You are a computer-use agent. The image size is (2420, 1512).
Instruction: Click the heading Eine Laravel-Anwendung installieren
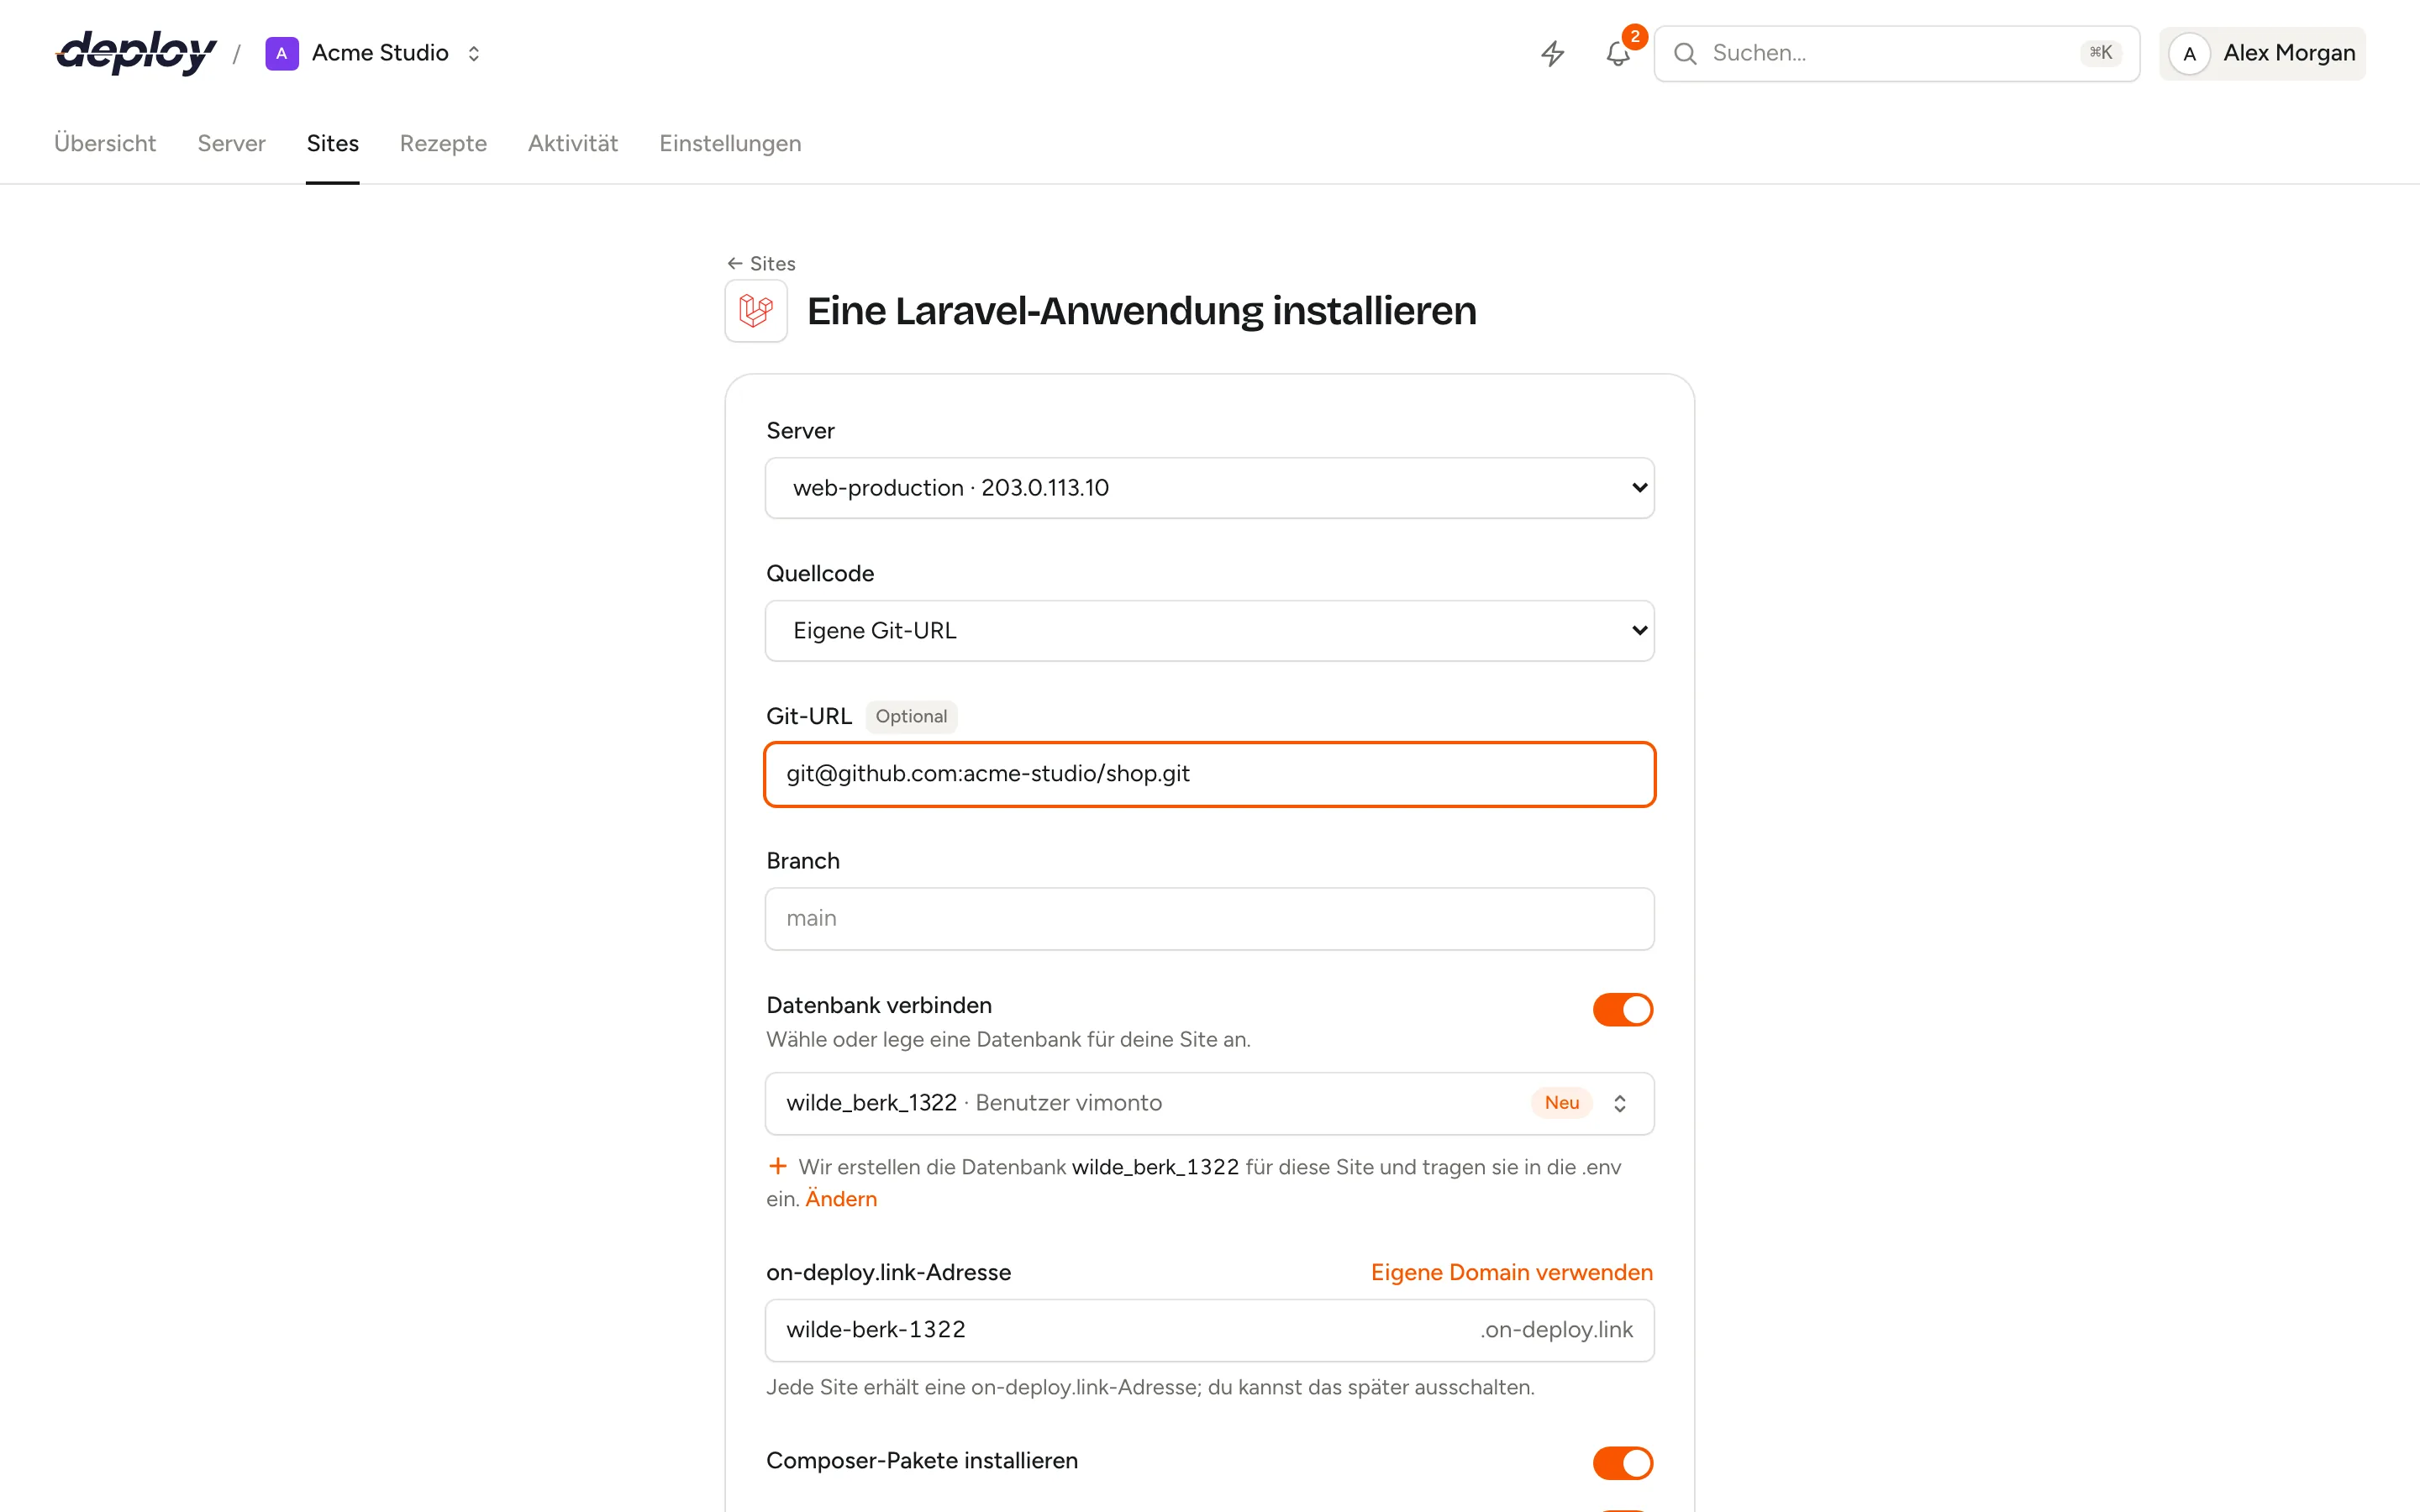[x=1141, y=311]
